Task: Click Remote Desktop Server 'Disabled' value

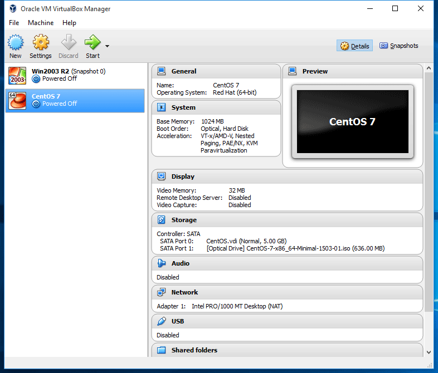Action: coord(240,198)
